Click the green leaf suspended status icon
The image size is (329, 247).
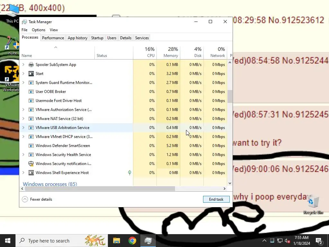pyautogui.click(x=130, y=173)
